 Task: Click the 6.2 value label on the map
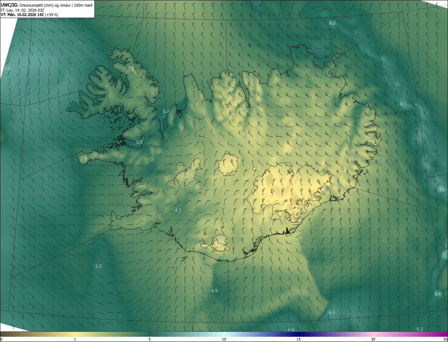[x=332, y=23]
